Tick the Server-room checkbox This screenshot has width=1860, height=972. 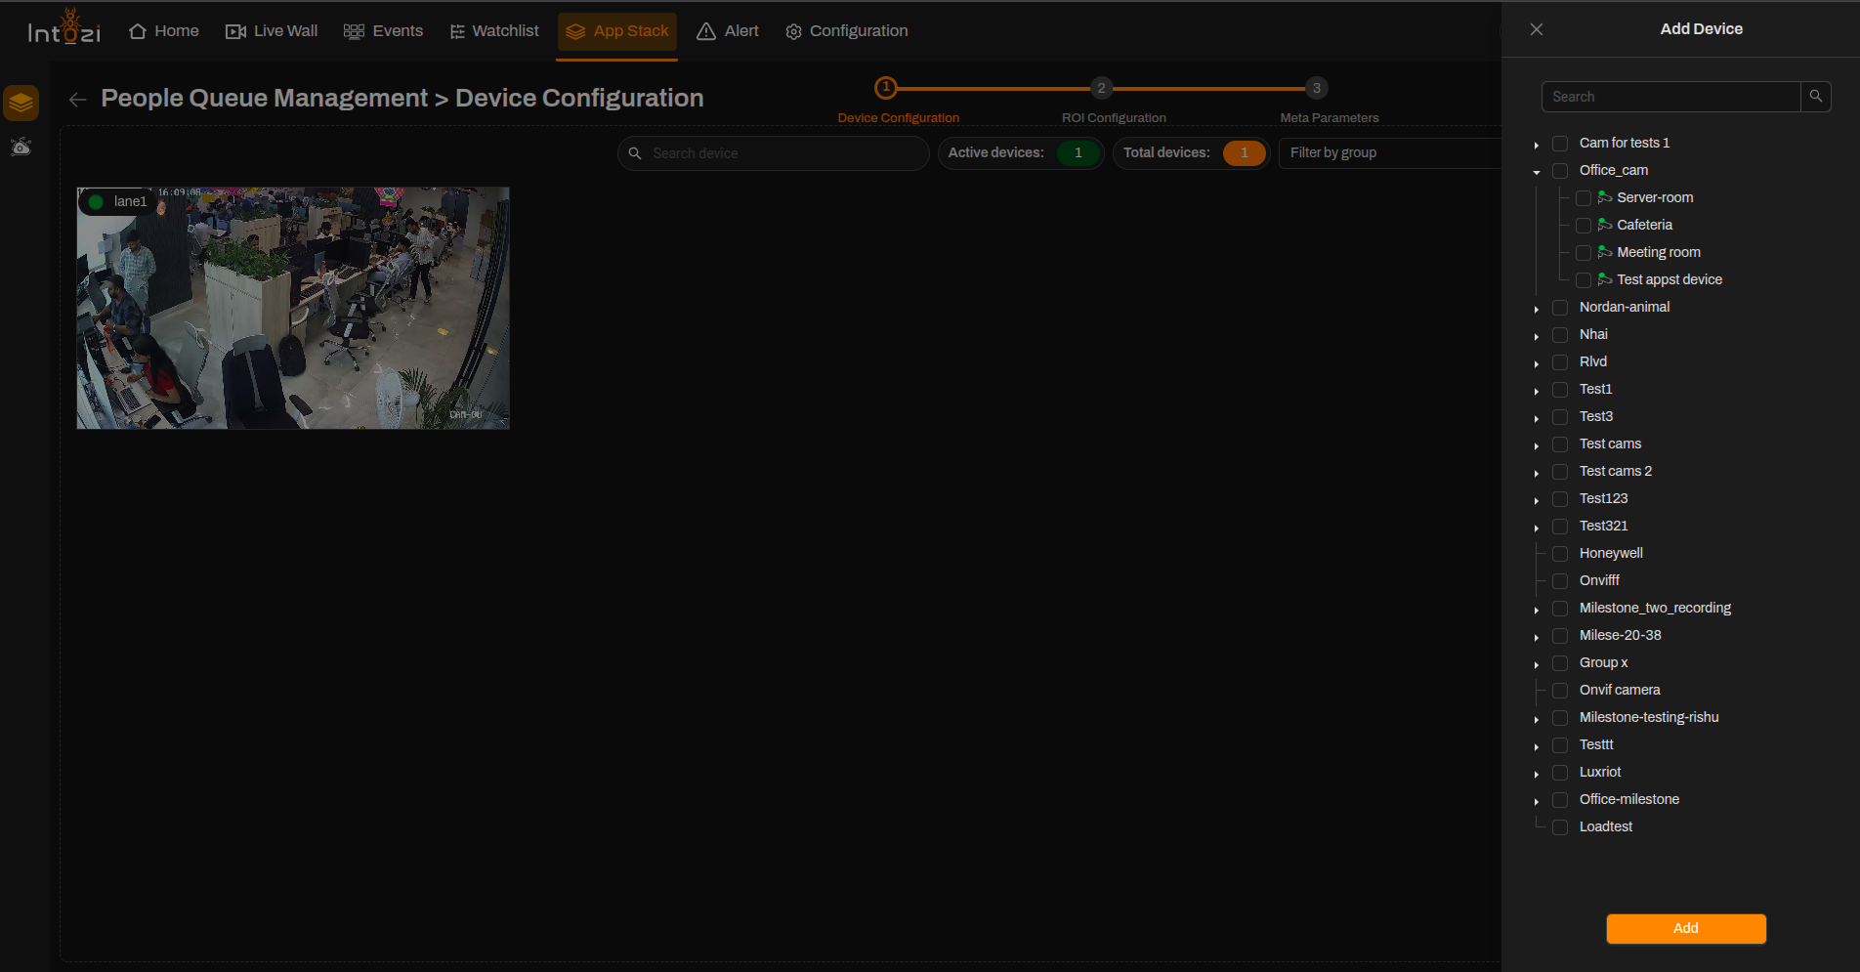click(1584, 198)
